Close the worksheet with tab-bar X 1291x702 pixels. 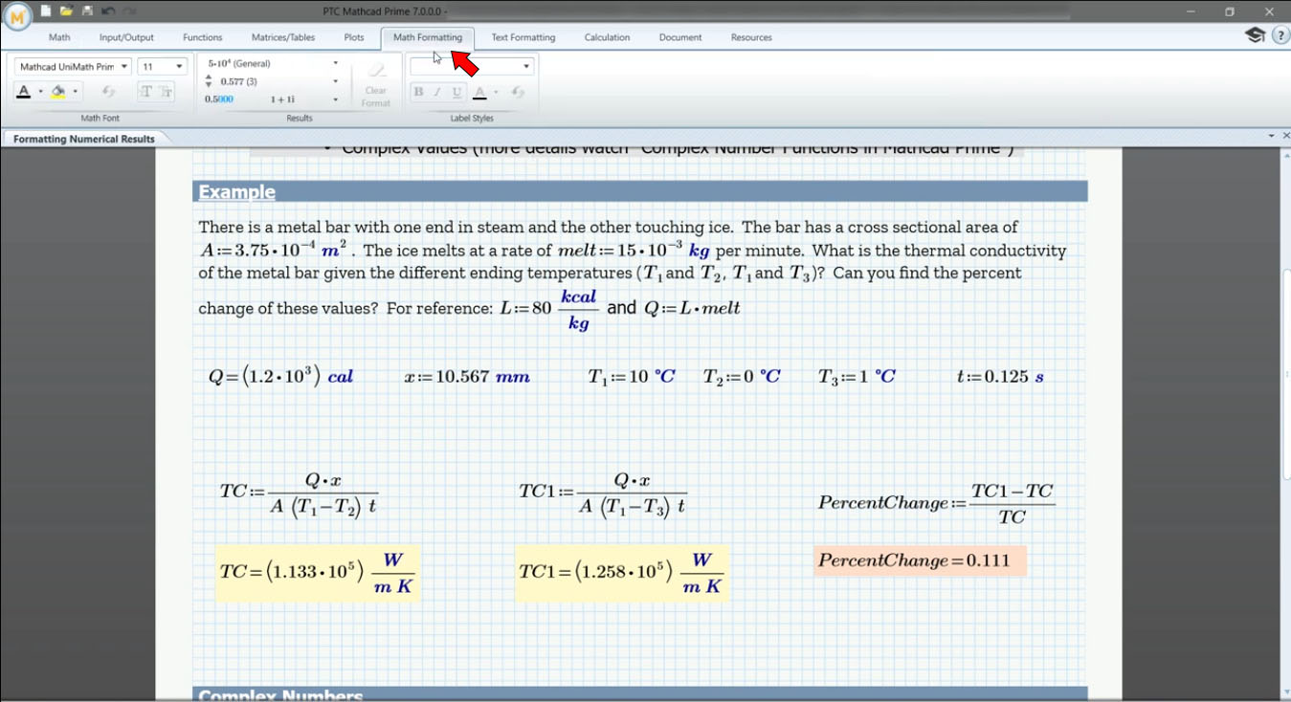pos(1284,137)
